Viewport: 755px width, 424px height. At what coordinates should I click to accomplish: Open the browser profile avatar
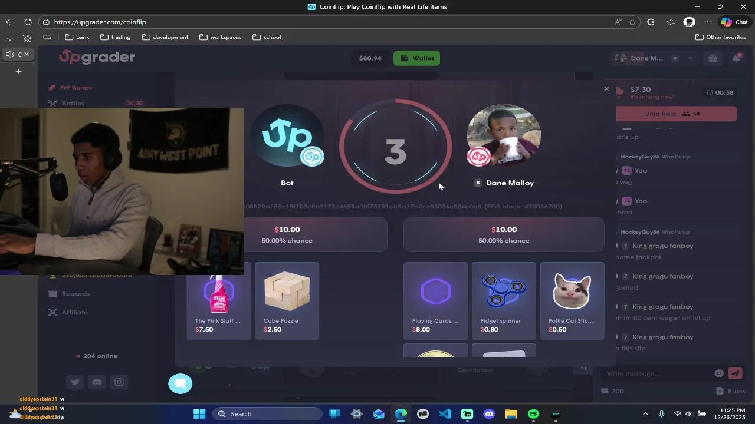tap(689, 22)
